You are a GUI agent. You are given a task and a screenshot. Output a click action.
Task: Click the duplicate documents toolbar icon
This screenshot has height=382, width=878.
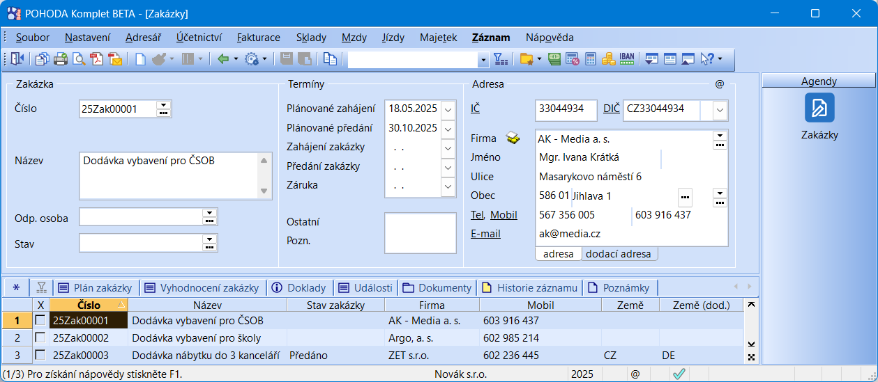330,59
